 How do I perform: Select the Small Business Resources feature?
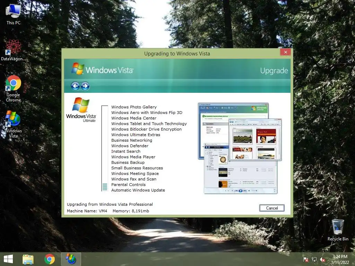pos(137,168)
